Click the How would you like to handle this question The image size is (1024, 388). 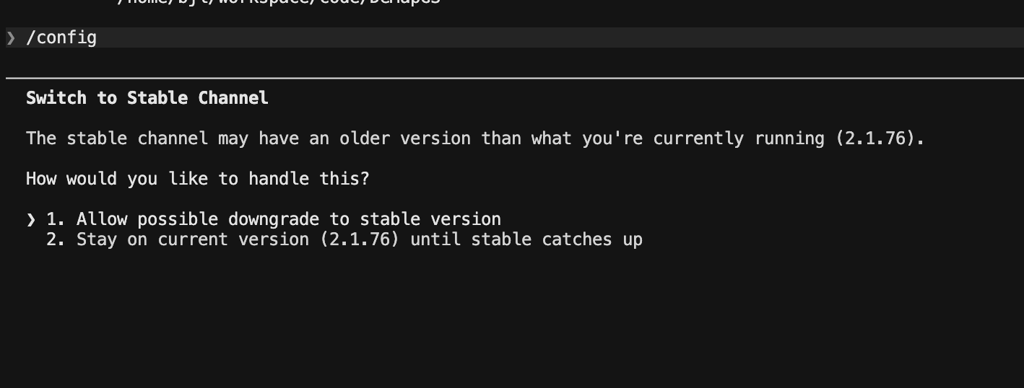tap(198, 179)
